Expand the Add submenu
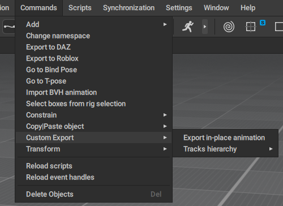 point(94,24)
